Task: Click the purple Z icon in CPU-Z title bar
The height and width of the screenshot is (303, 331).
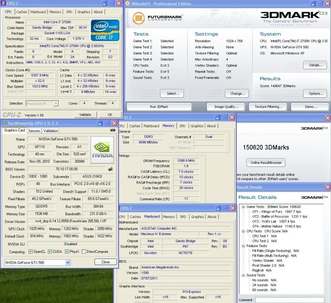Action: pos(3,3)
